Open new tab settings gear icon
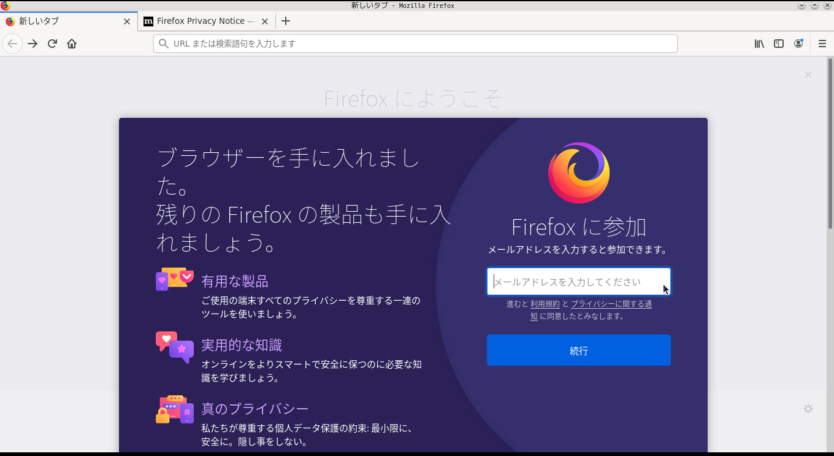834x456 pixels. pos(808,409)
